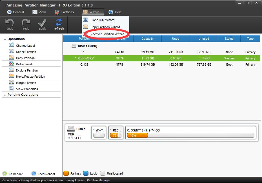Click the Defragment icon
This screenshot has width=262, height=183.
(x=11, y=64)
